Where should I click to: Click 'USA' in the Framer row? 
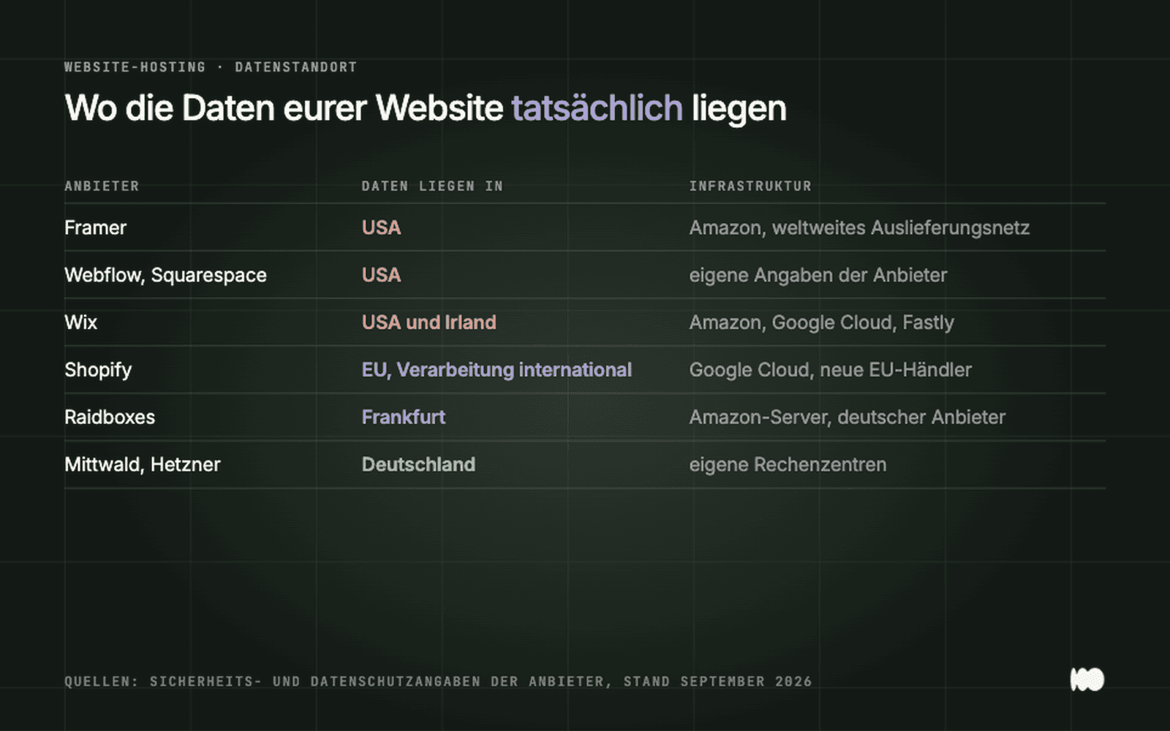(381, 228)
